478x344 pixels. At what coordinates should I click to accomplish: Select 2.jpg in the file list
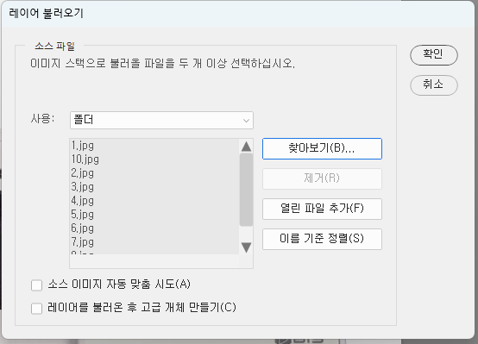[x=154, y=173]
